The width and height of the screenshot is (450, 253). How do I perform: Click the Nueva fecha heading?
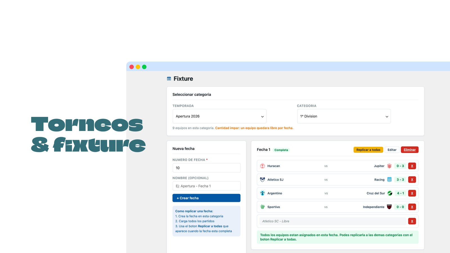tap(183, 148)
